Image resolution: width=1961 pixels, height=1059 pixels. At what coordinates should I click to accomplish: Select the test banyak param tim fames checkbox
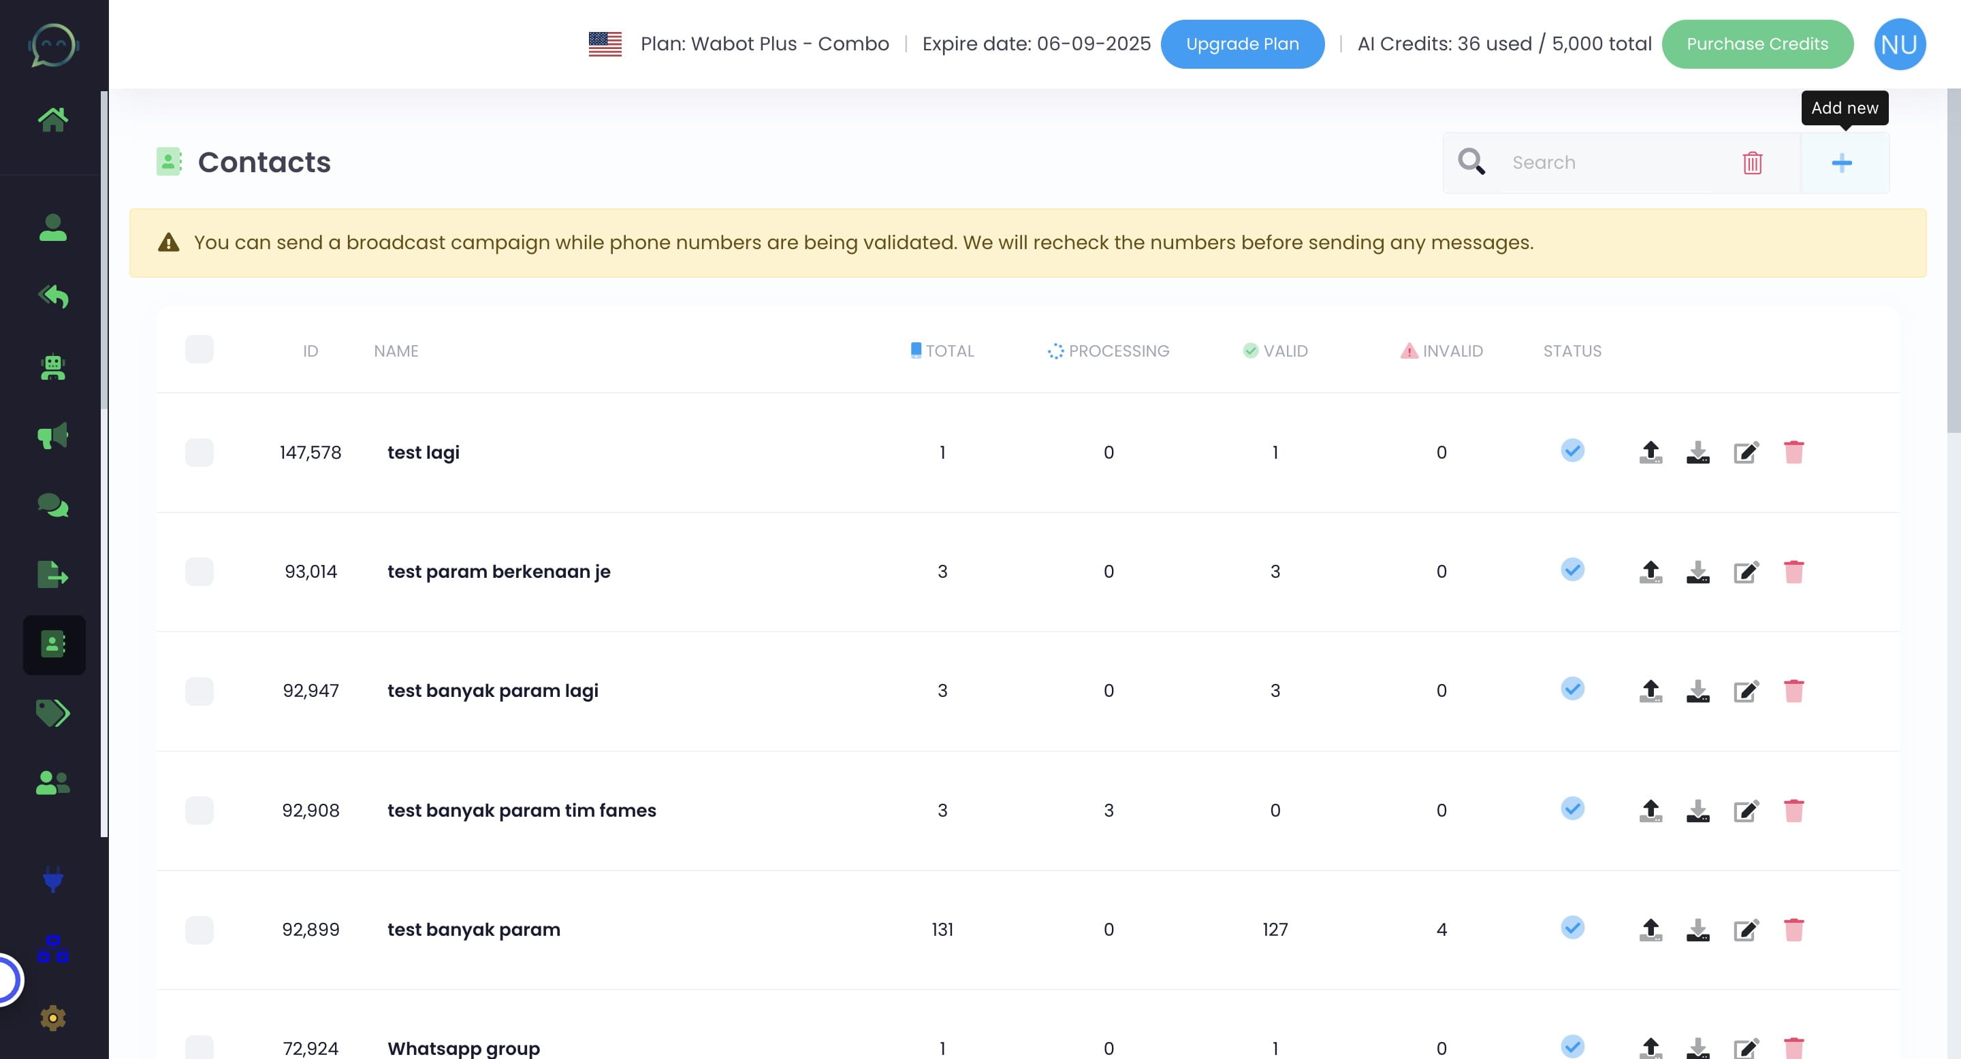tap(199, 810)
